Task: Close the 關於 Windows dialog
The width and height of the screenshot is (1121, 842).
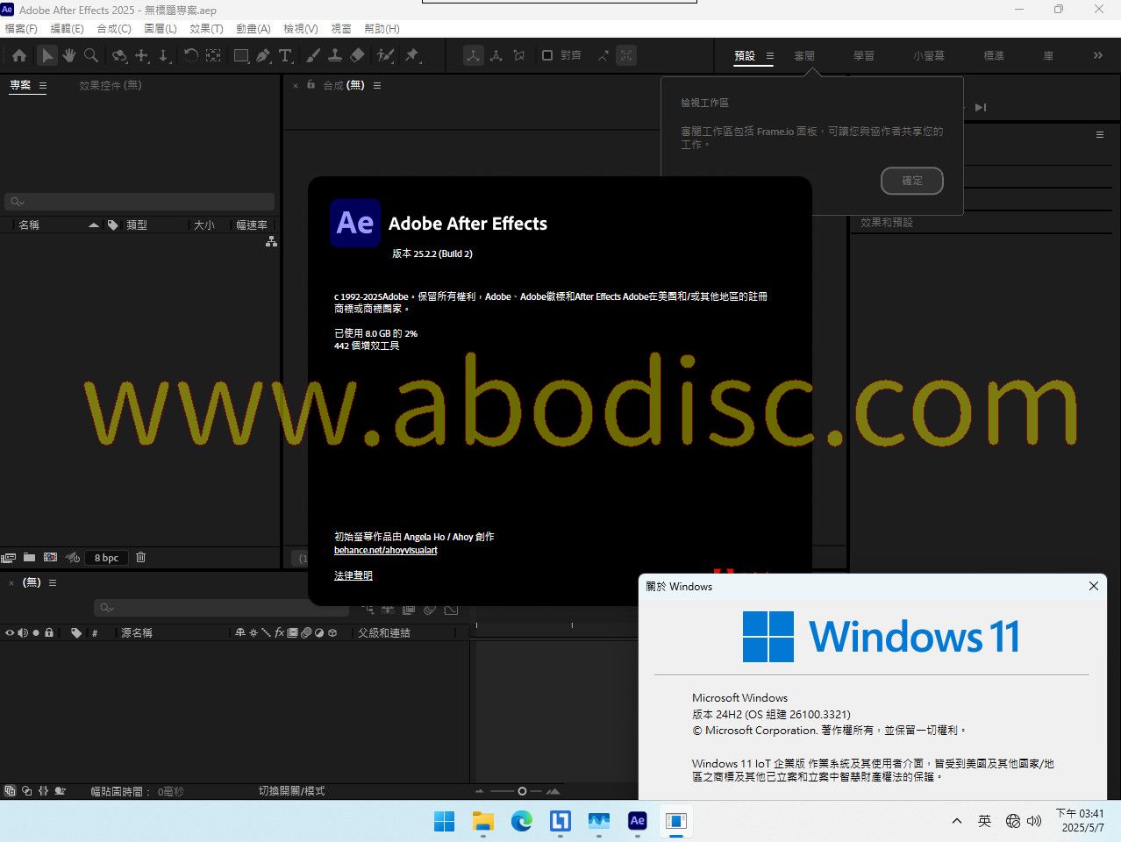Action: pyautogui.click(x=1093, y=586)
